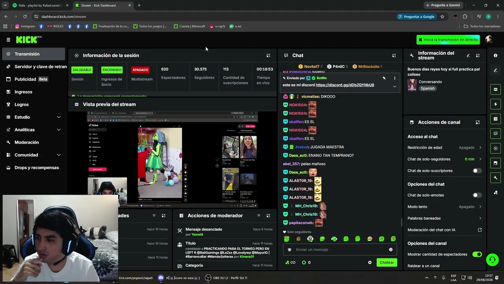Toggle Chat de solo-emotes switch
This screenshot has width=504, height=284.
click(x=477, y=195)
